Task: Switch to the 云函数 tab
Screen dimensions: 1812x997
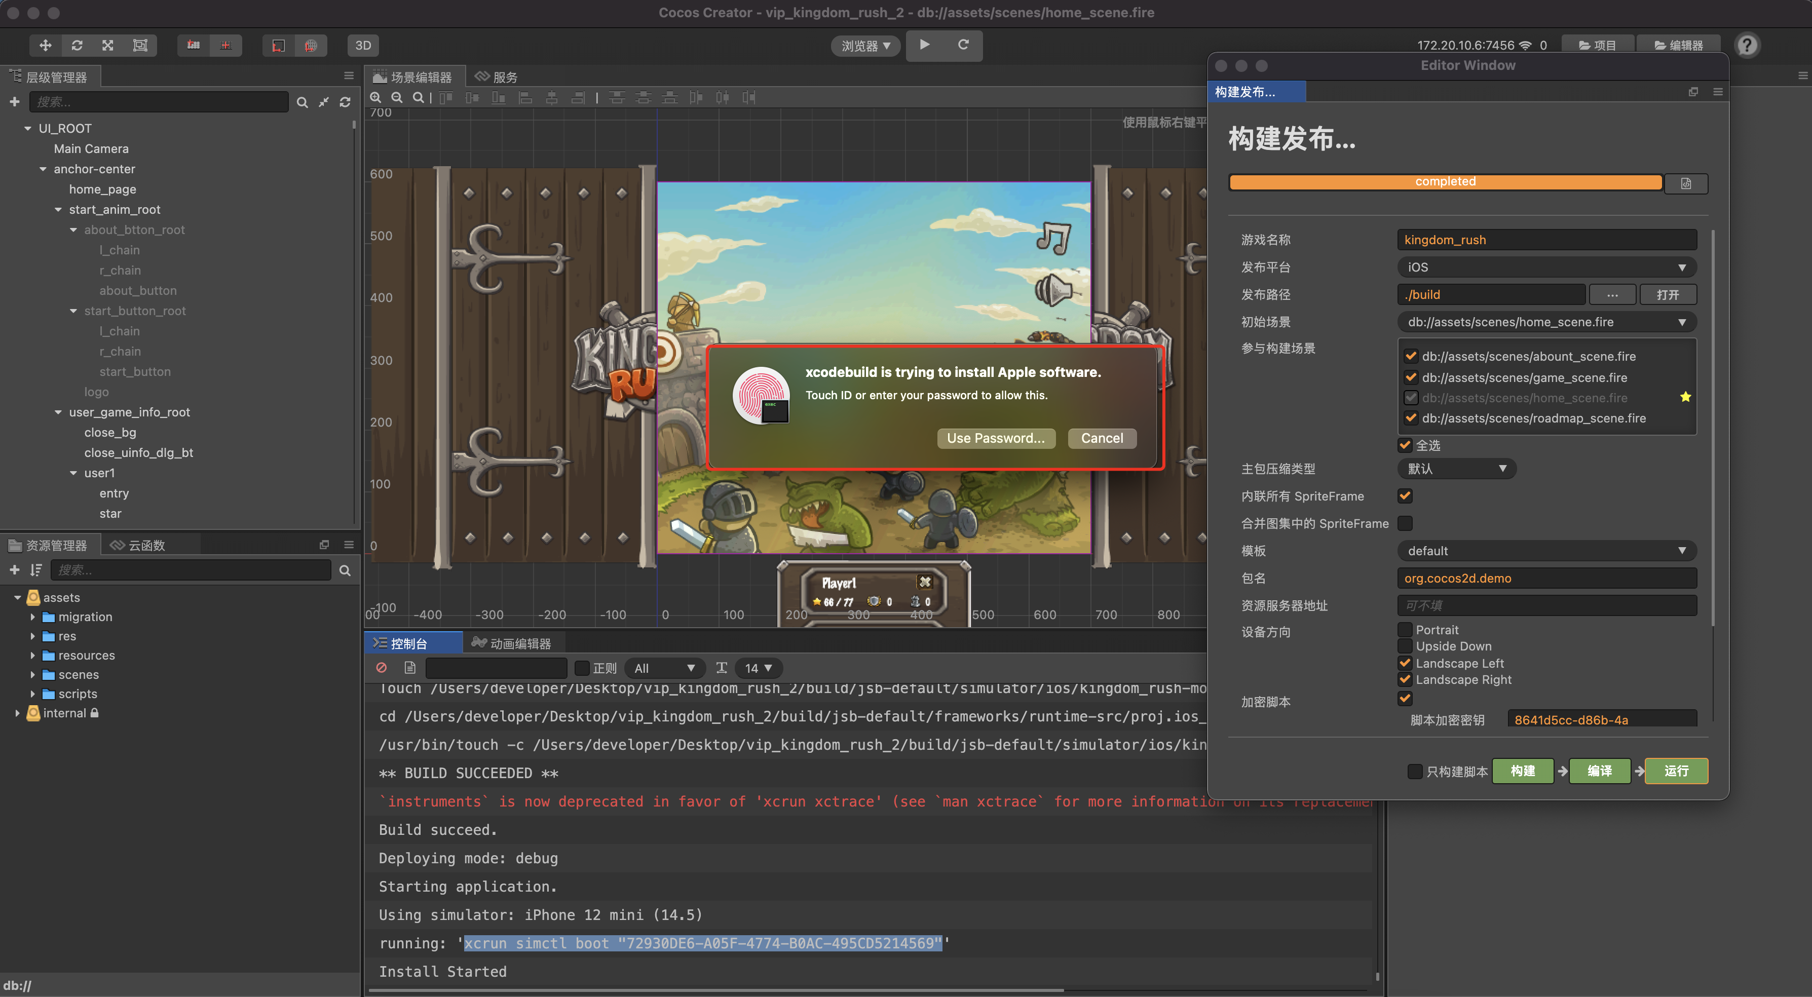Action: pos(138,545)
